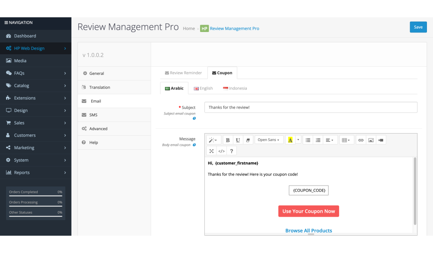This screenshot has width=433, height=253.
Task: Insert a video using the video icon
Action: click(381, 140)
